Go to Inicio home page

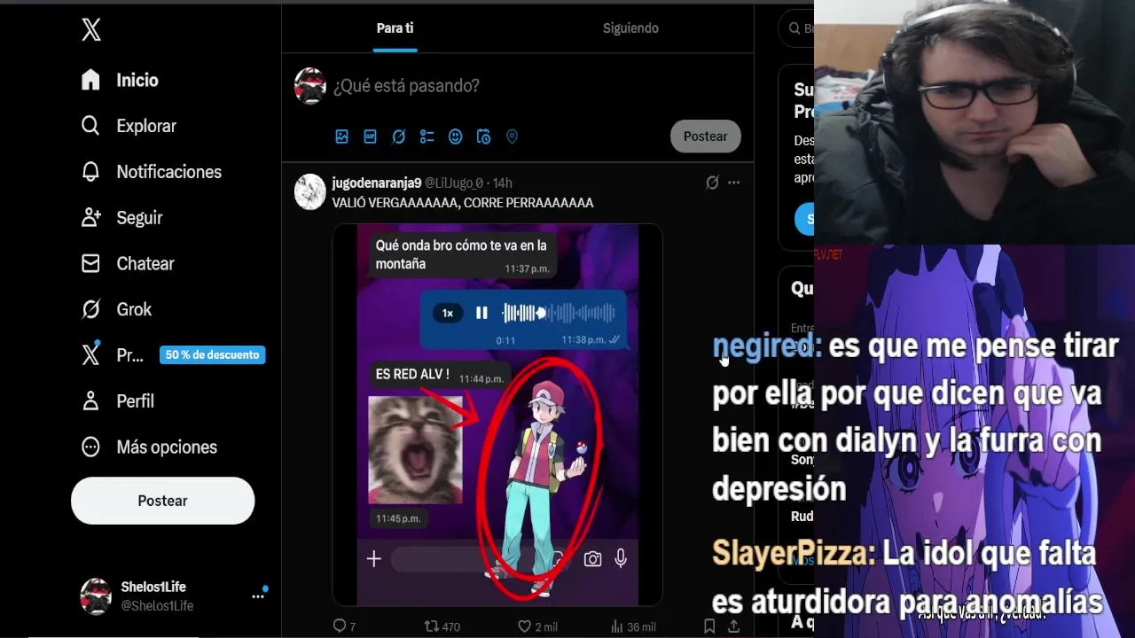[x=120, y=80]
